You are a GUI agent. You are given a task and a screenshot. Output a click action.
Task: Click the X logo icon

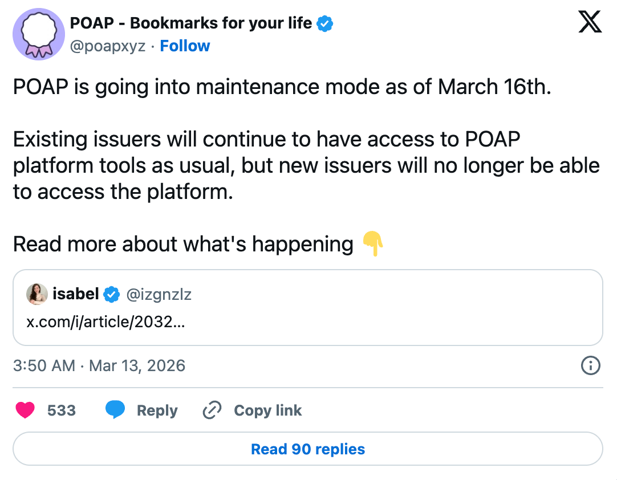click(x=590, y=23)
